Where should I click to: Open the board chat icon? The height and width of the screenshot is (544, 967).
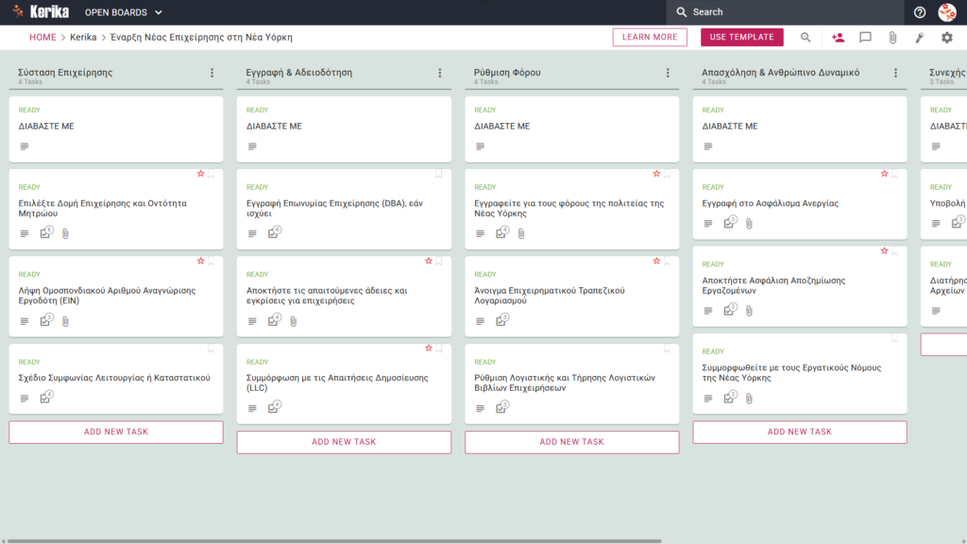pyautogui.click(x=865, y=38)
